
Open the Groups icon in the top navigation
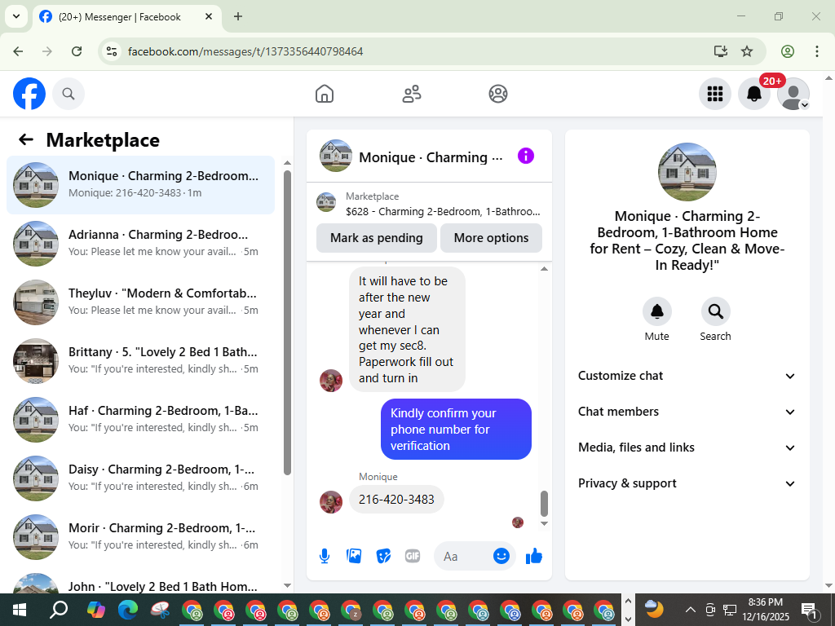[498, 94]
